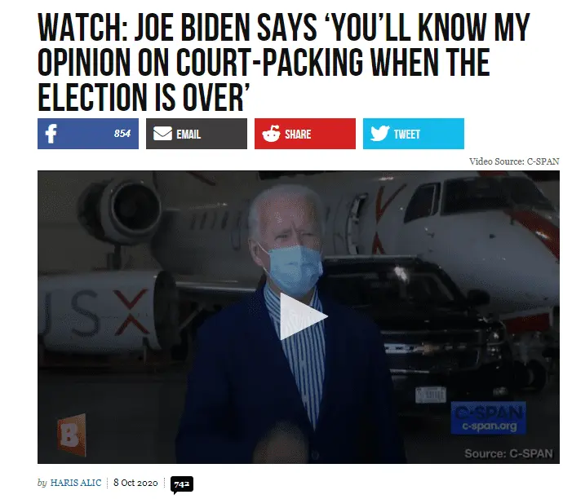The image size is (563, 499).
Task: Click 'Source: C-SPAN' text inside video
Action: coord(508,454)
